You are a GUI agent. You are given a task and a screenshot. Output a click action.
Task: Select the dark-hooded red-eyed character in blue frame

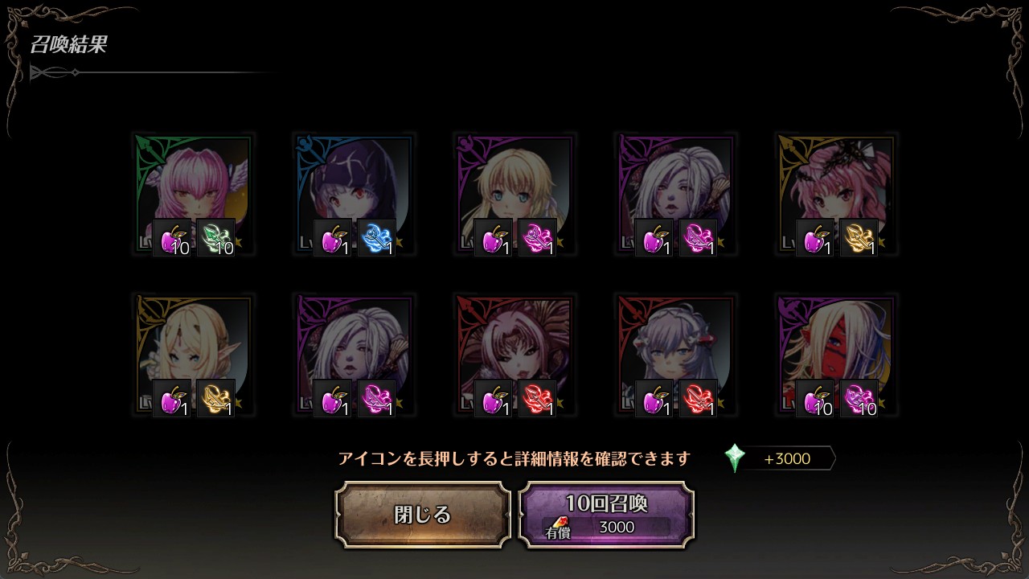[354, 195]
